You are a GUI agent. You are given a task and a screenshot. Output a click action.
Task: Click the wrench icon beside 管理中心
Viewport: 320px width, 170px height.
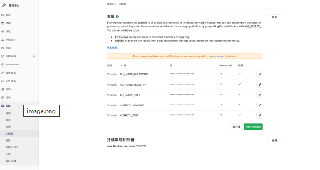point(4,5)
